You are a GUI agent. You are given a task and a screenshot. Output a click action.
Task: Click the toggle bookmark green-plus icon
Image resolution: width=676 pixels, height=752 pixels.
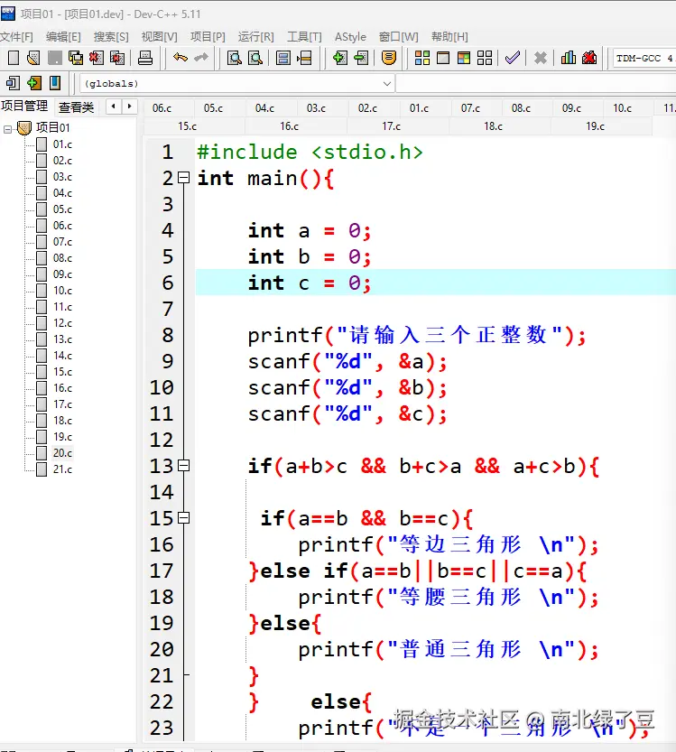[34, 83]
